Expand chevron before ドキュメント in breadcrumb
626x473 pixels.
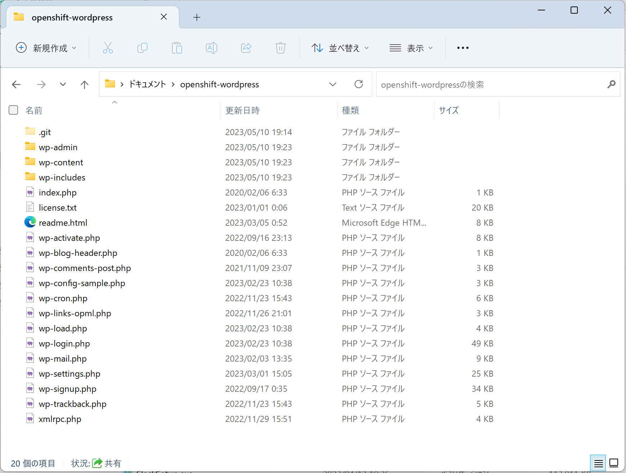pyautogui.click(x=122, y=84)
